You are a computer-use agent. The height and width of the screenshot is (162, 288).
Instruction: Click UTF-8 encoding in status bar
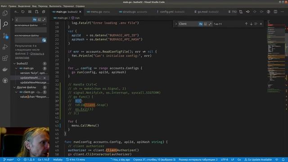click(225, 160)
